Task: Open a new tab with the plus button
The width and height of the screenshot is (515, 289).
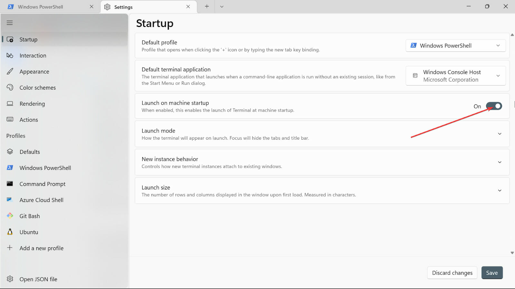Action: coord(207,6)
